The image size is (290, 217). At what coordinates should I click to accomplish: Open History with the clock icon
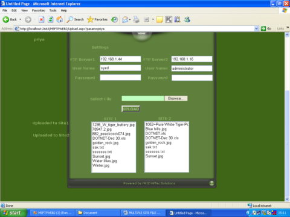(x=114, y=19)
